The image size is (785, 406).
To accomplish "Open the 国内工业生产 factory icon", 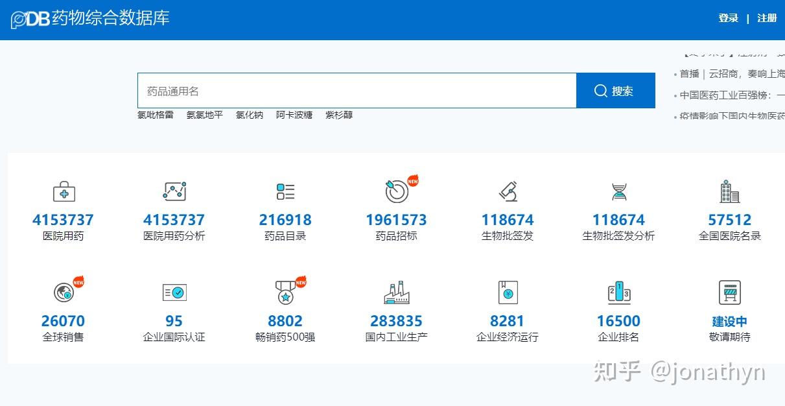I will (397, 293).
